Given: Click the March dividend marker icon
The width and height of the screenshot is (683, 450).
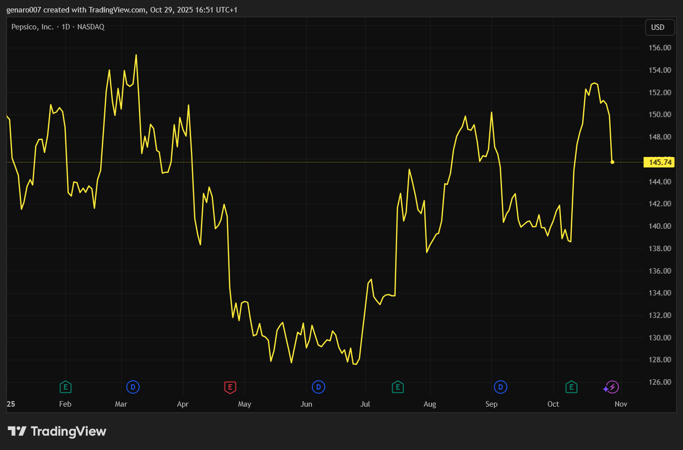Looking at the screenshot, I should click(x=133, y=387).
